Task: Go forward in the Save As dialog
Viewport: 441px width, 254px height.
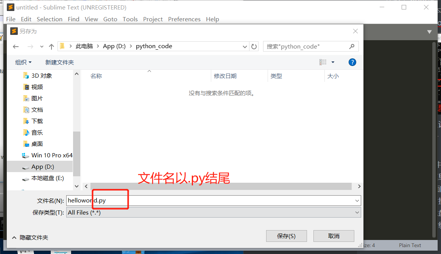Action: [30, 47]
